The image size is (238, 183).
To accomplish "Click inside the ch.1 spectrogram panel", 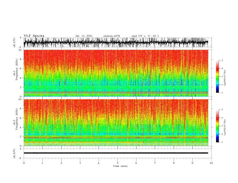I will [116, 73].
